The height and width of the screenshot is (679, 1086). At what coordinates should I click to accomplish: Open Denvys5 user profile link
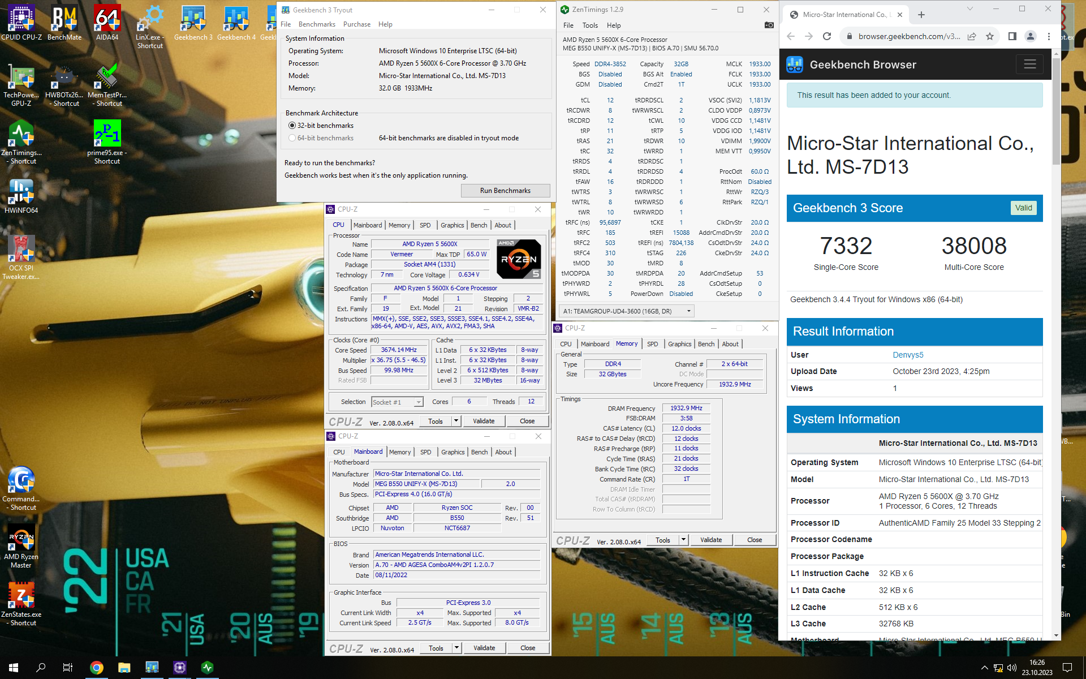908,355
